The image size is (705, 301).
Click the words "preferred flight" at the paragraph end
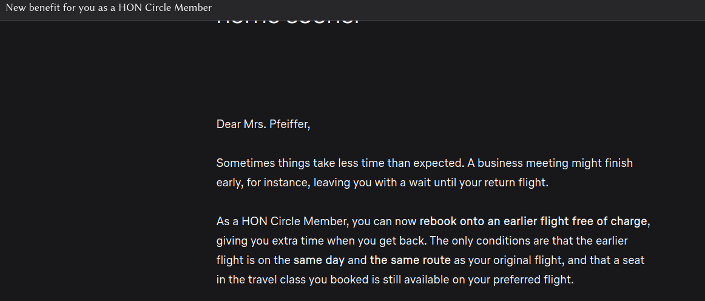(x=534, y=280)
